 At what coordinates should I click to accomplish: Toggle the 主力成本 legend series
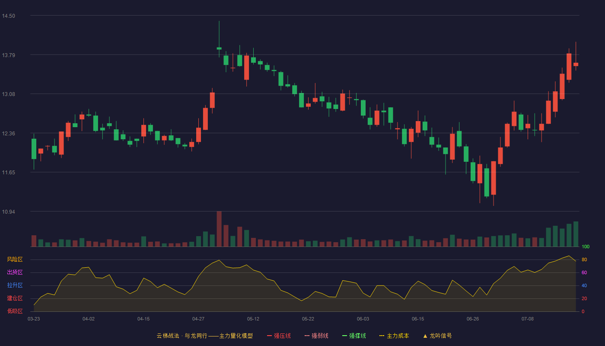[394, 336]
